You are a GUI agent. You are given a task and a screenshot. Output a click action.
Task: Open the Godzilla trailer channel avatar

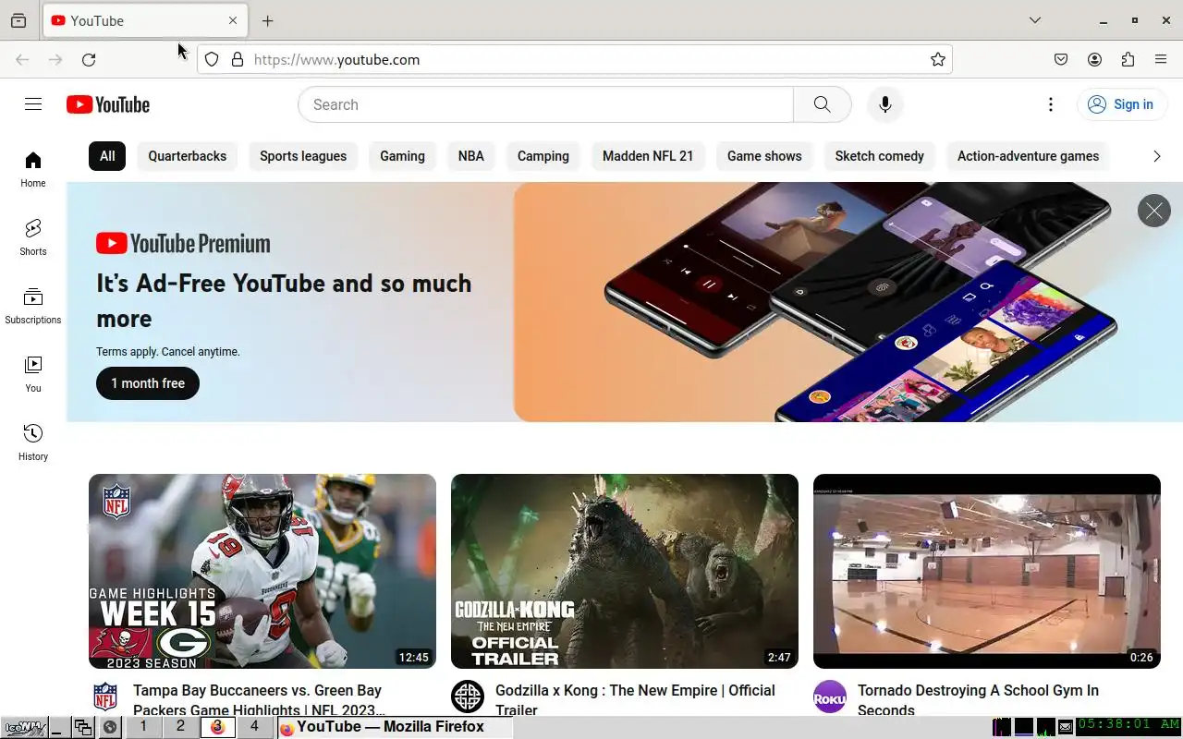(x=468, y=697)
